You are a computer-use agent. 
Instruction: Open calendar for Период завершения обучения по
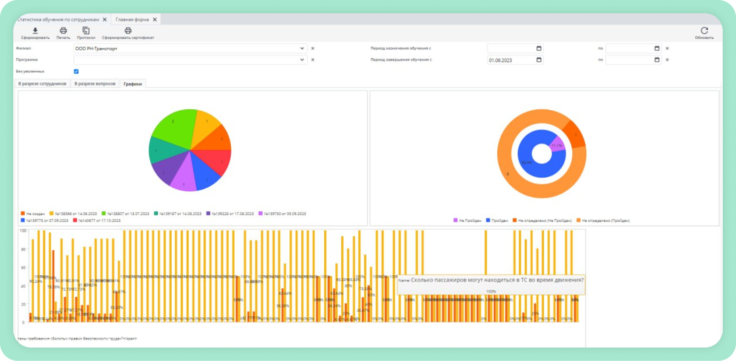point(657,60)
